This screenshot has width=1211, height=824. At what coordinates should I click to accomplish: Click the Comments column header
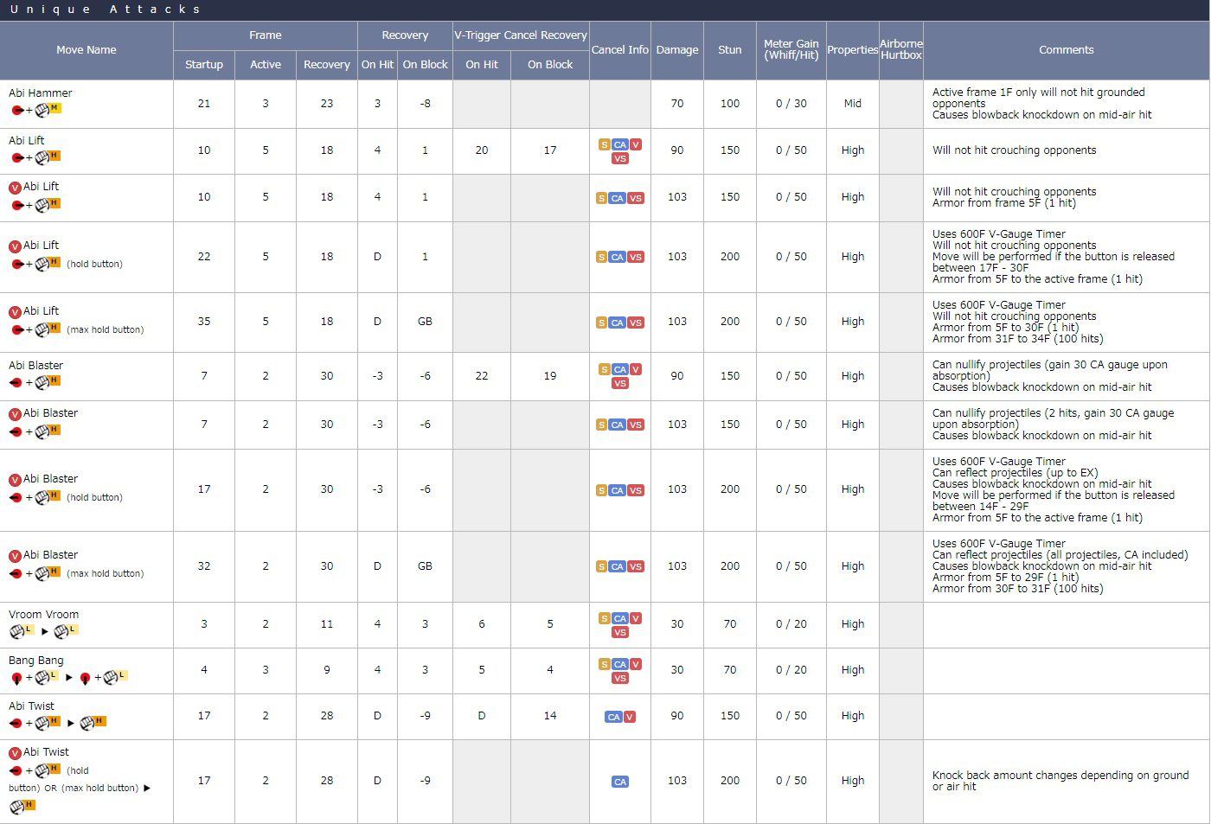(1066, 50)
